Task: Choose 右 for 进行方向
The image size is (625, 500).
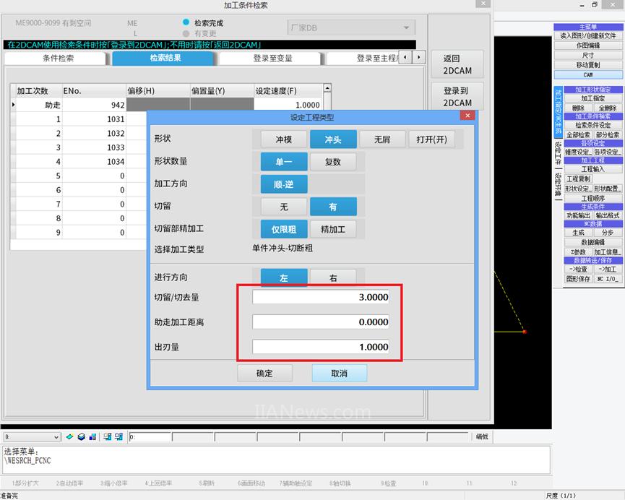Action: pyautogui.click(x=333, y=277)
